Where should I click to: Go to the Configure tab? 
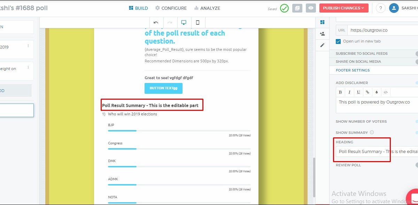[171, 8]
